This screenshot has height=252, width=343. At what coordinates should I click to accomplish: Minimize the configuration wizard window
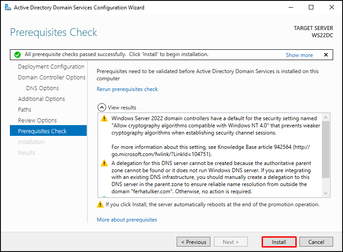coord(291,8)
